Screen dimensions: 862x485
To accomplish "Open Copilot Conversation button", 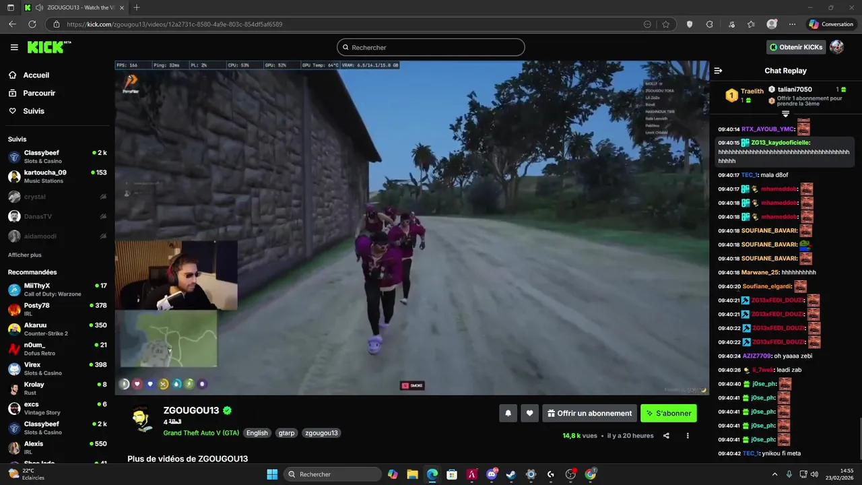I will (832, 24).
